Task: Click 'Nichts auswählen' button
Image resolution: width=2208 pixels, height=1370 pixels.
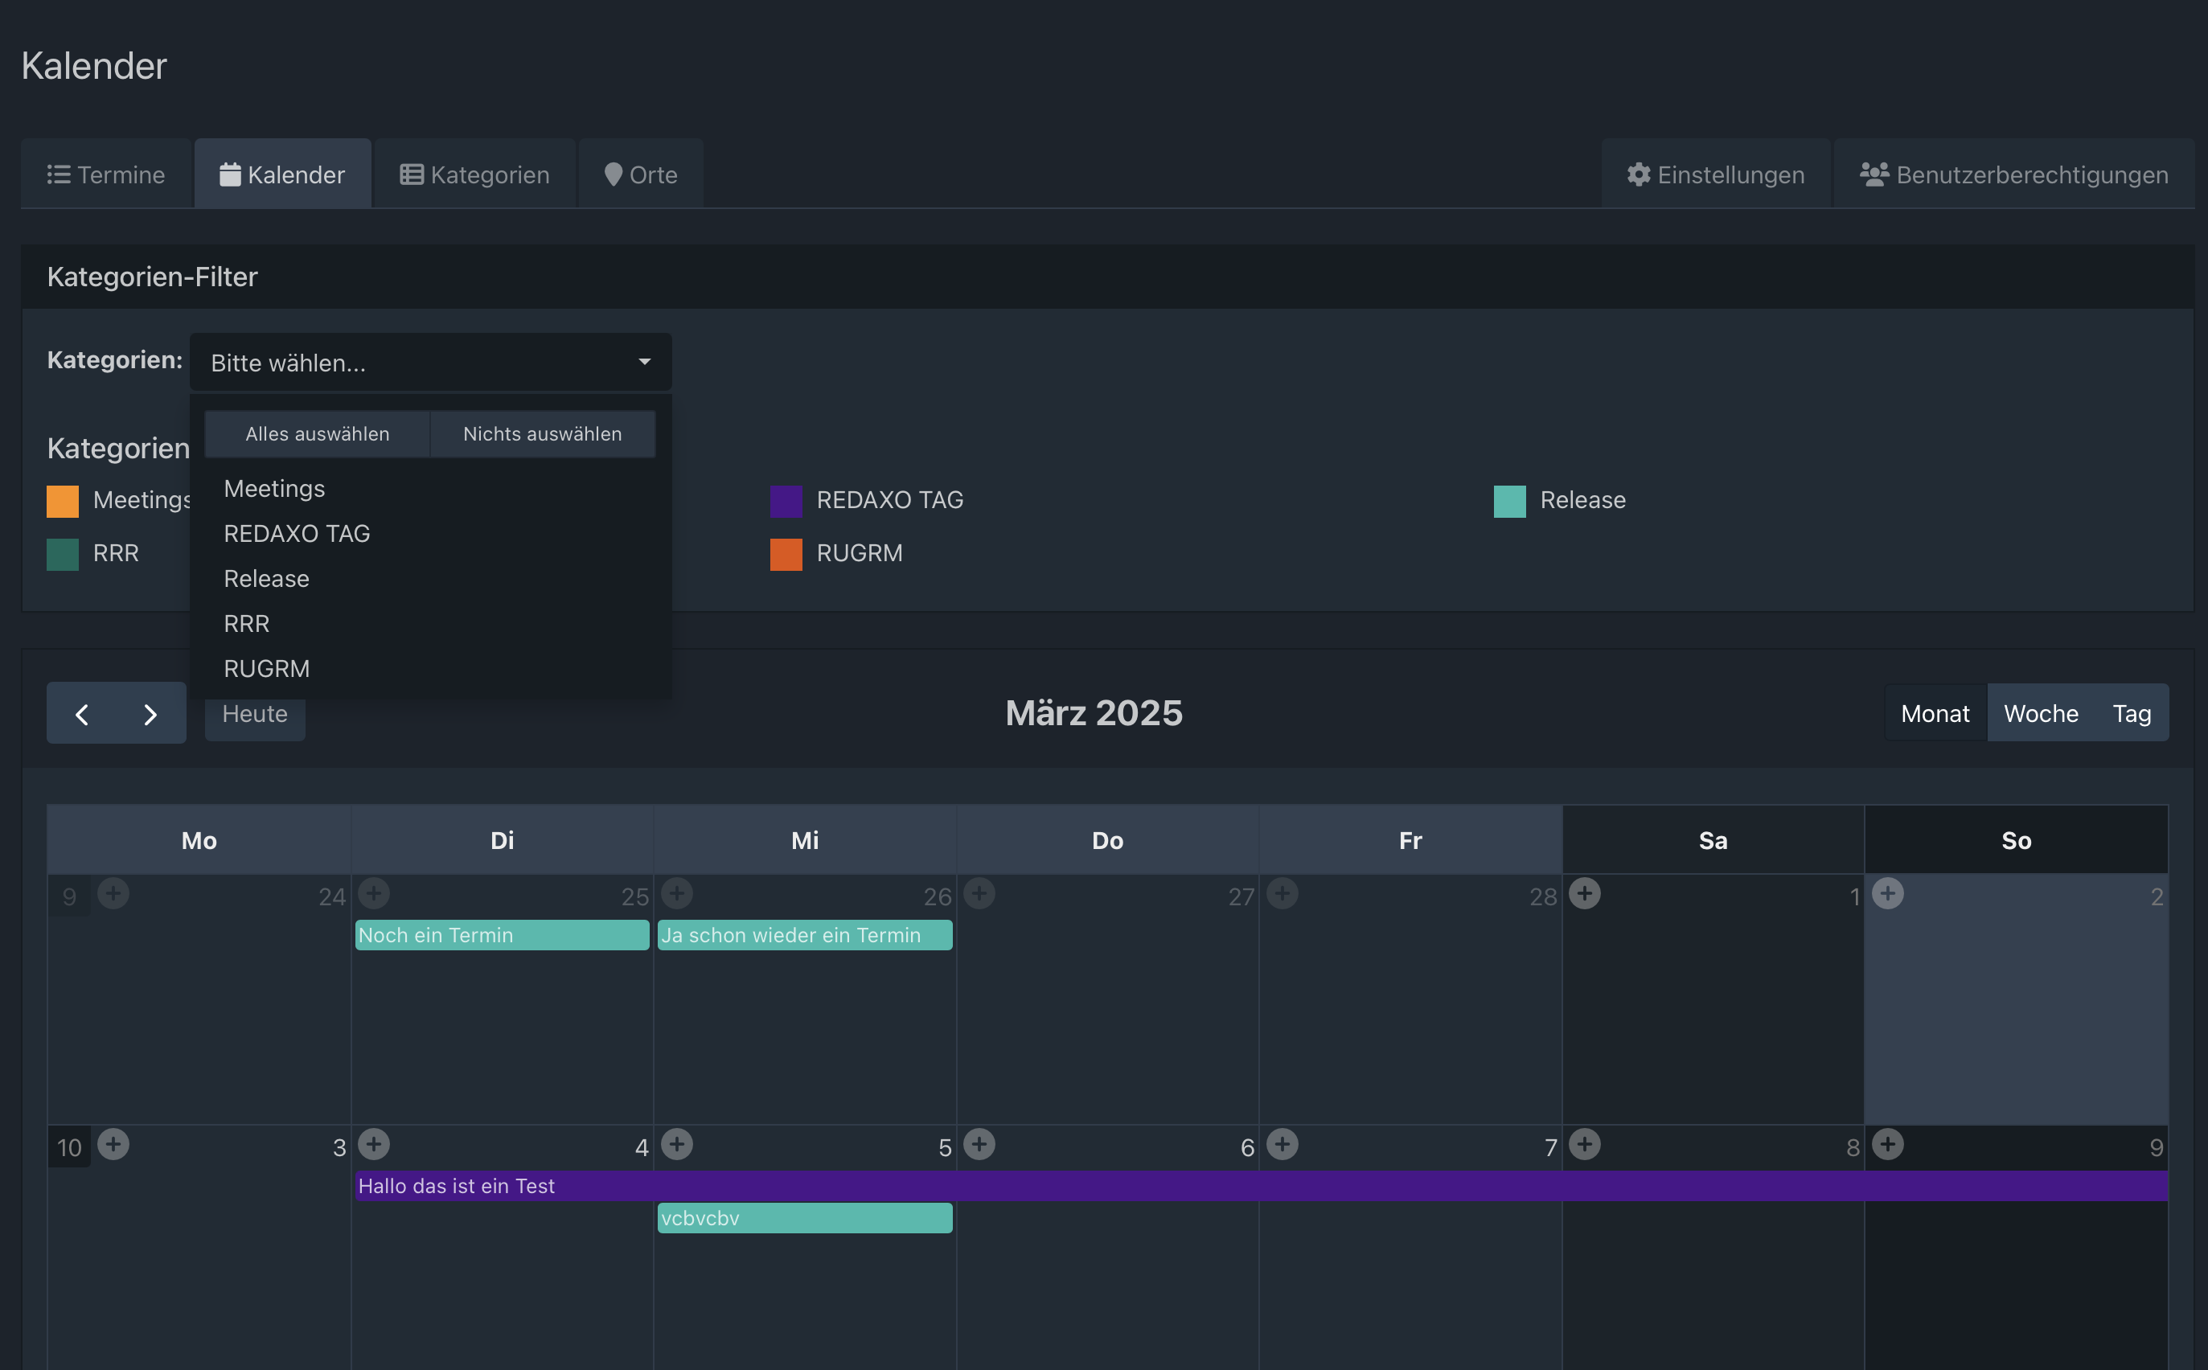Action: pyautogui.click(x=543, y=434)
